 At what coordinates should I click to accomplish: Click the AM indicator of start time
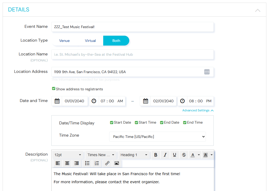[120, 101]
